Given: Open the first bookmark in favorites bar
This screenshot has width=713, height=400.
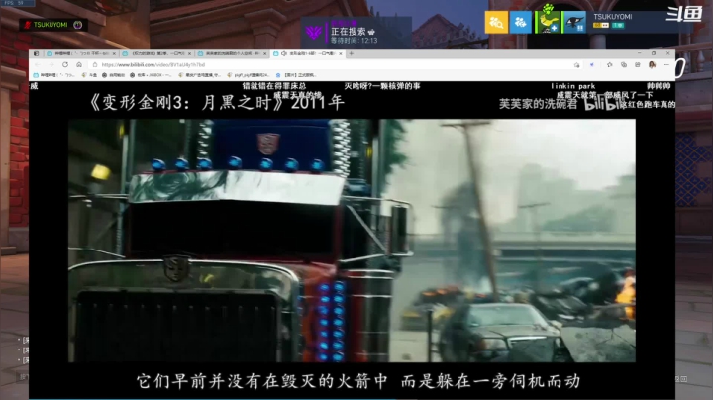Looking at the screenshot, I should pos(53,75).
